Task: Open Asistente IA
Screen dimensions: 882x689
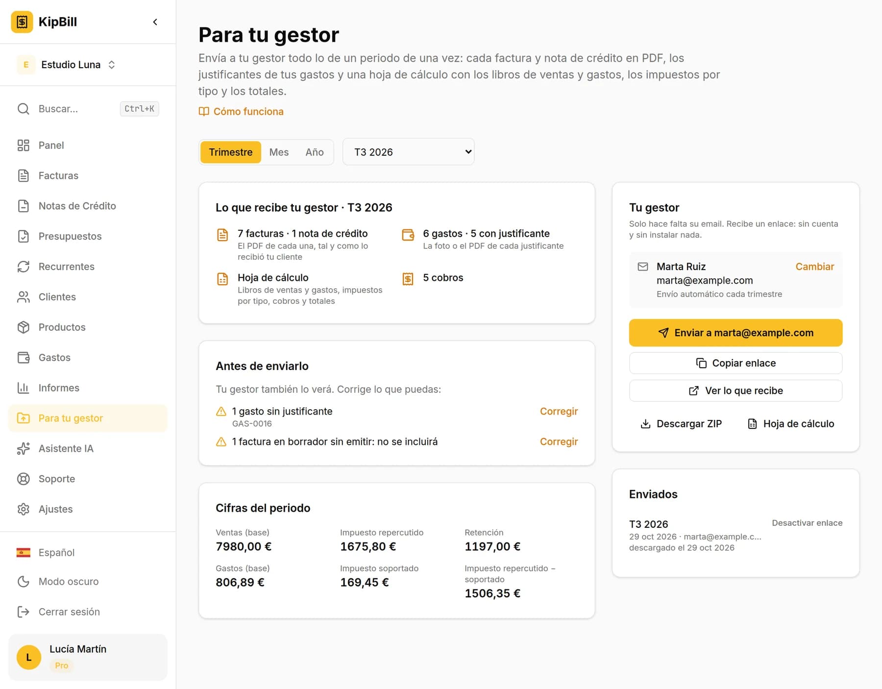Action: coord(88,448)
